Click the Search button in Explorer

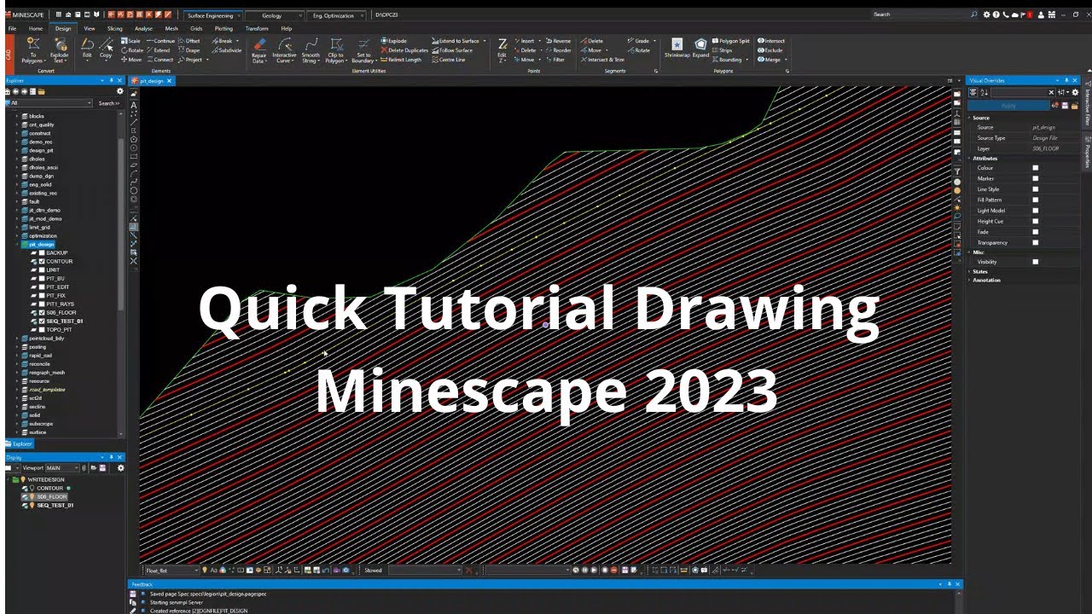(x=108, y=103)
